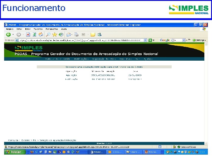Open the History icon in the toolbar
This screenshot has height=159, width=212.
[x=61, y=35]
